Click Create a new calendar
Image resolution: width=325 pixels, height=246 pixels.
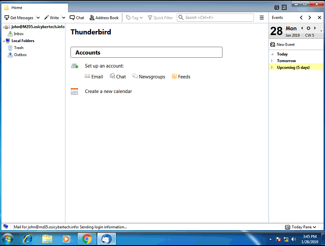click(108, 92)
